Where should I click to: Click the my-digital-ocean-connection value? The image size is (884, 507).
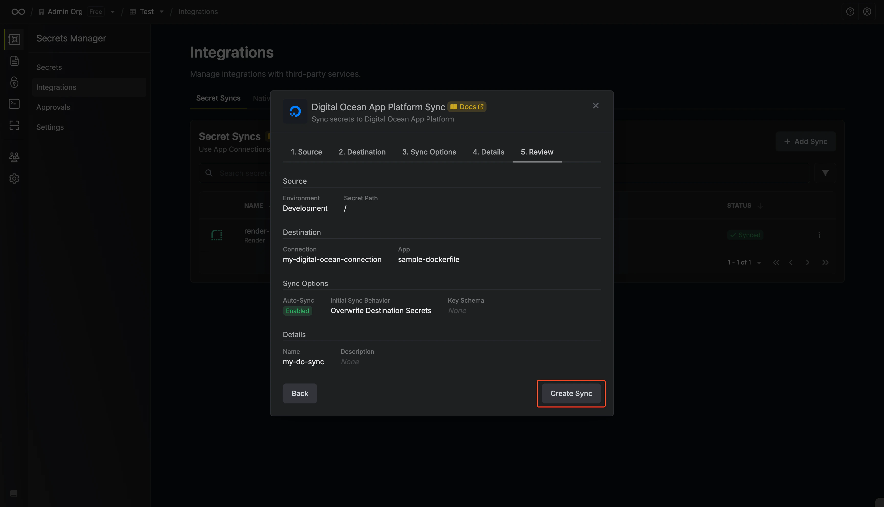coord(332,259)
